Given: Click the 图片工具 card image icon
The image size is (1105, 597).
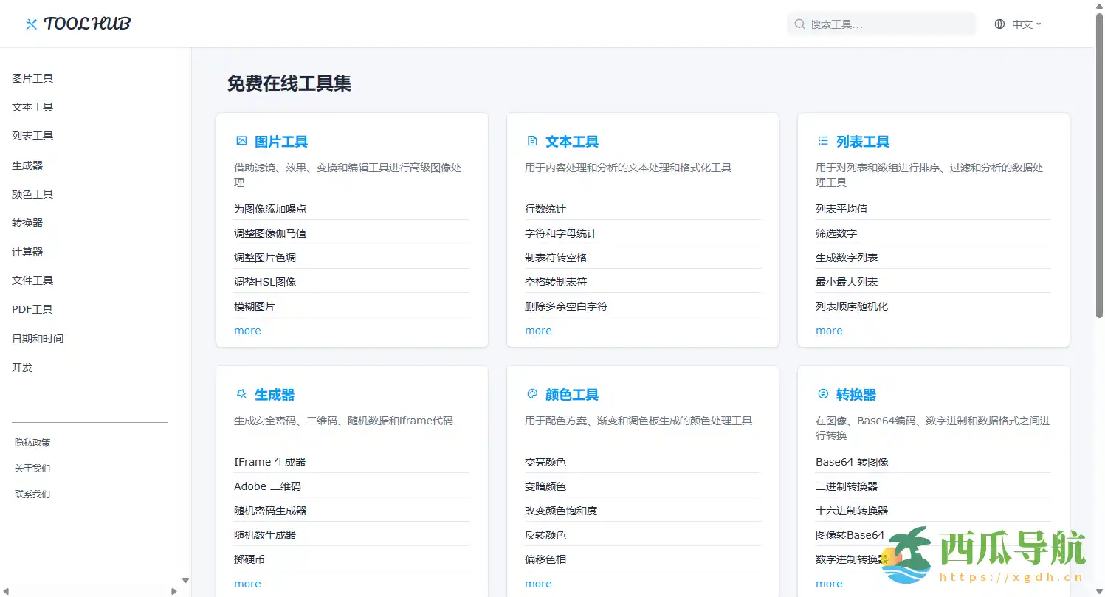Looking at the screenshot, I should (241, 141).
